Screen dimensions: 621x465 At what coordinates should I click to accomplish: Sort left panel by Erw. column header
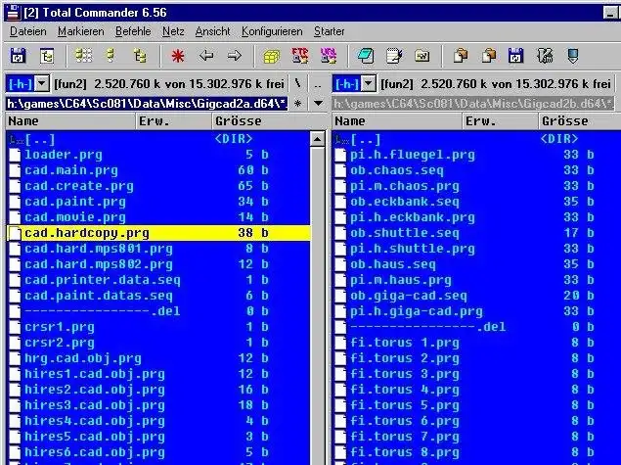pyautogui.click(x=174, y=121)
